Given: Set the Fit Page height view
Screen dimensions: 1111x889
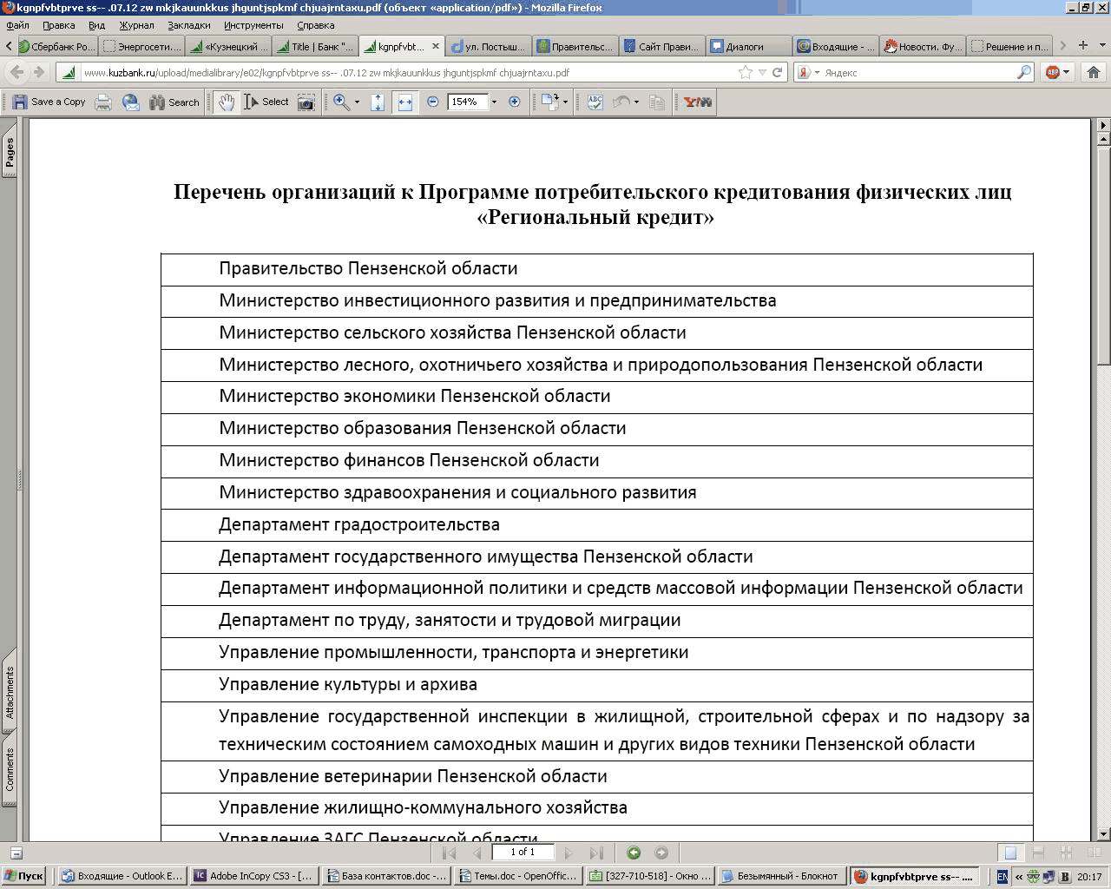Looking at the screenshot, I should pos(378,102).
